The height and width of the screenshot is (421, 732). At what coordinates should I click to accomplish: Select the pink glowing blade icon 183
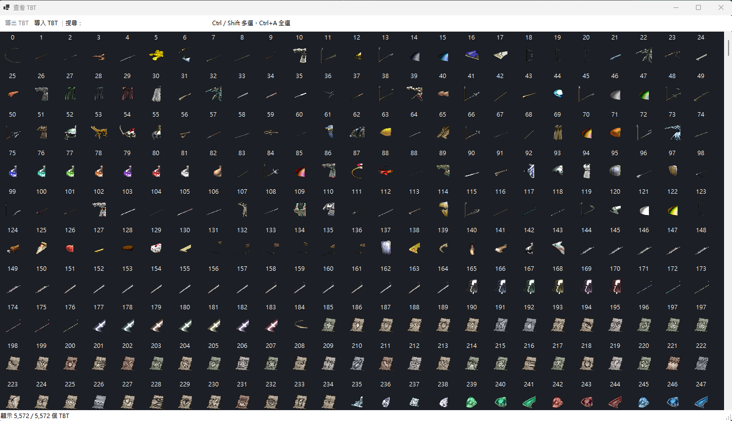click(x=271, y=325)
